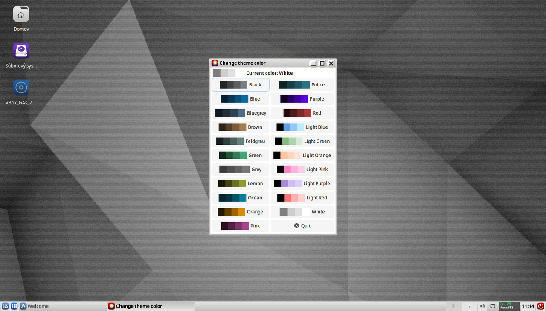Apply the Lemon theme color
This screenshot has width=546, height=311.
click(241, 183)
